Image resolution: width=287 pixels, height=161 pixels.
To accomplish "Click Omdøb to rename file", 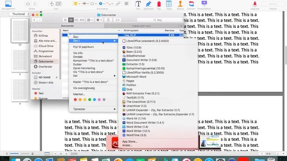I will [78, 57].
